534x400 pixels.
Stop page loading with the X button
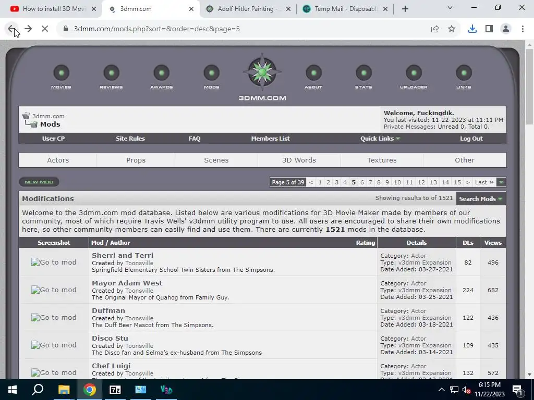45,29
